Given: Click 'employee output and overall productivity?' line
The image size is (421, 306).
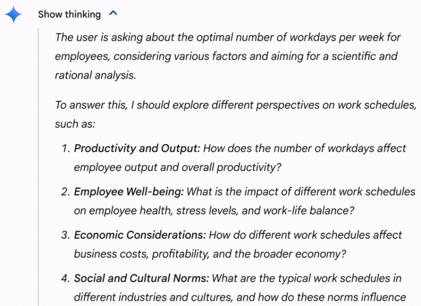Looking at the screenshot, I should point(178,167).
